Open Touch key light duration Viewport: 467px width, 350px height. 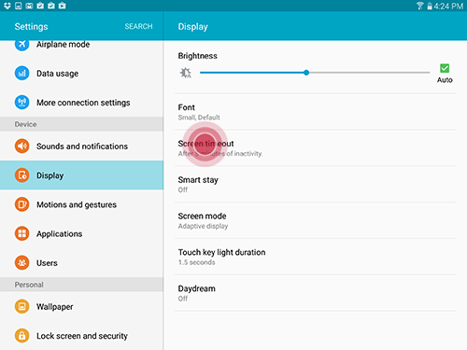click(316, 257)
